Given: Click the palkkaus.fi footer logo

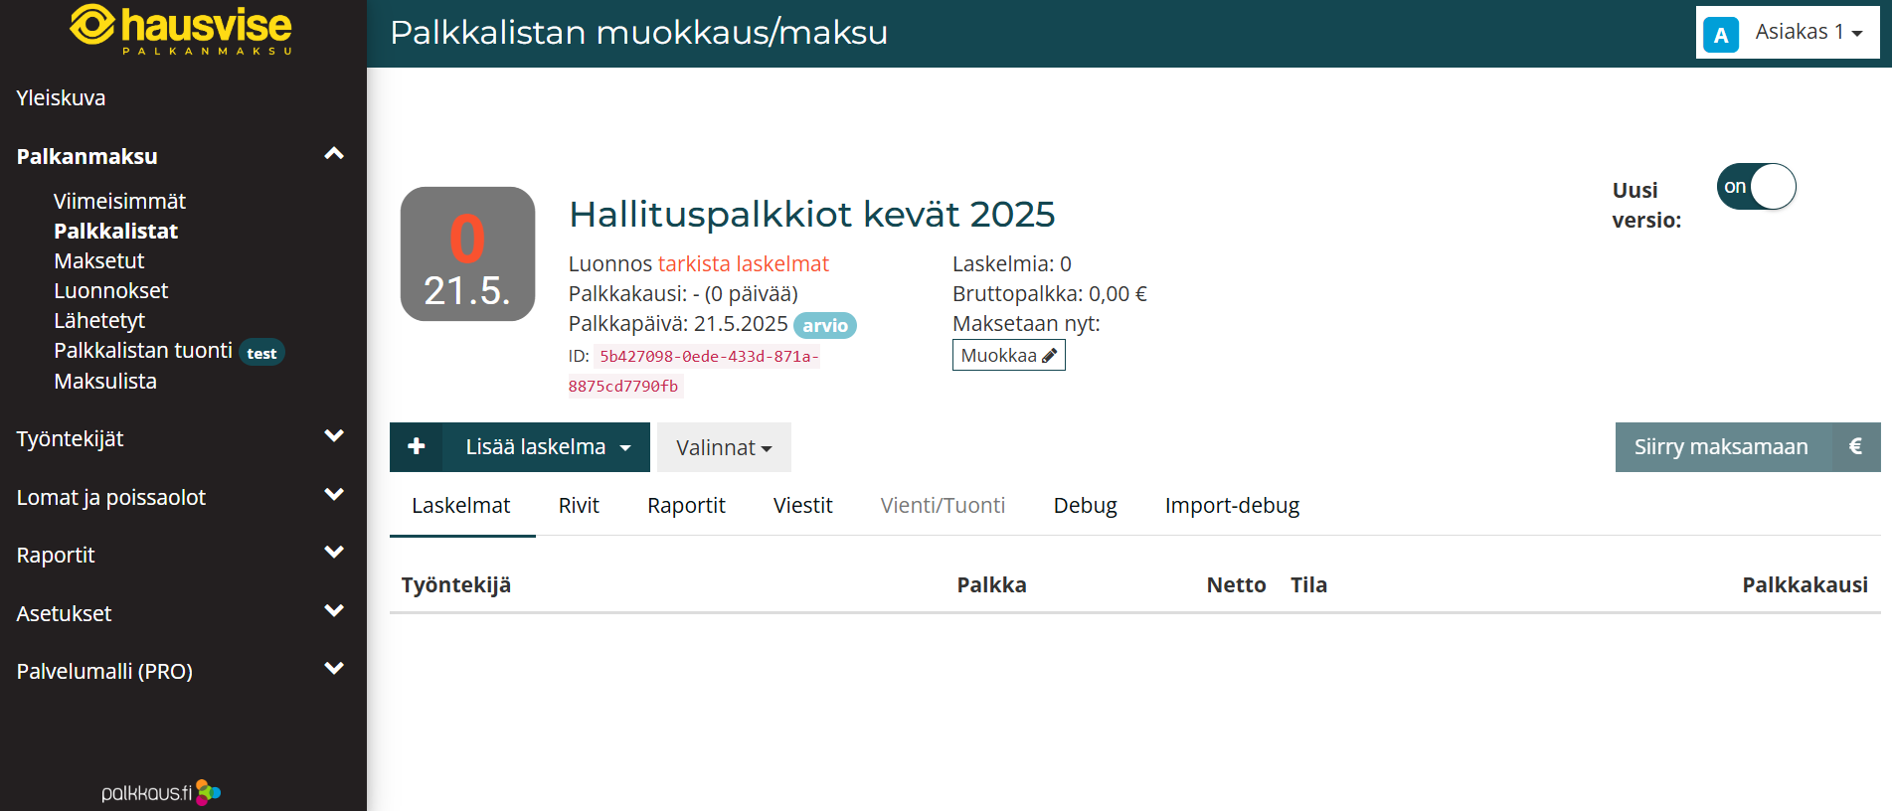Looking at the screenshot, I should tap(161, 792).
